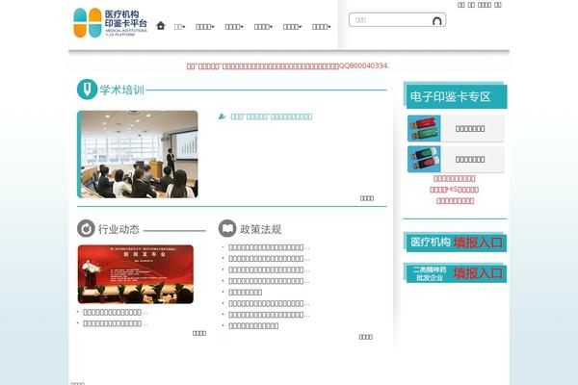Open the red link containing HIS

pos(454,190)
